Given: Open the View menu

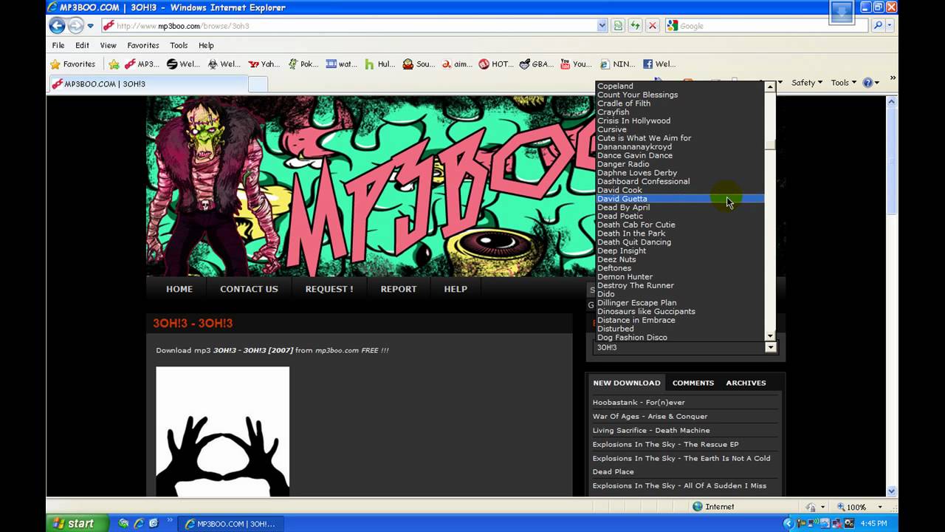Looking at the screenshot, I should (108, 45).
